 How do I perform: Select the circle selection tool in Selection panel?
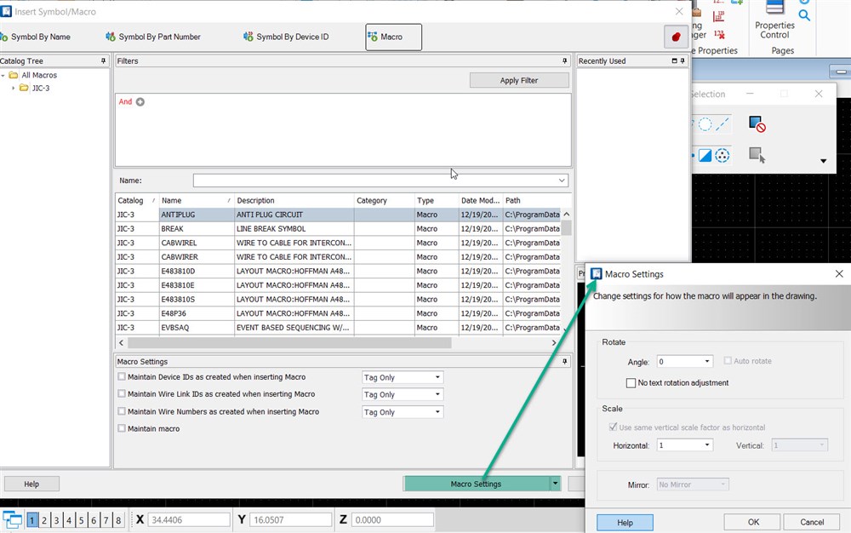705,123
